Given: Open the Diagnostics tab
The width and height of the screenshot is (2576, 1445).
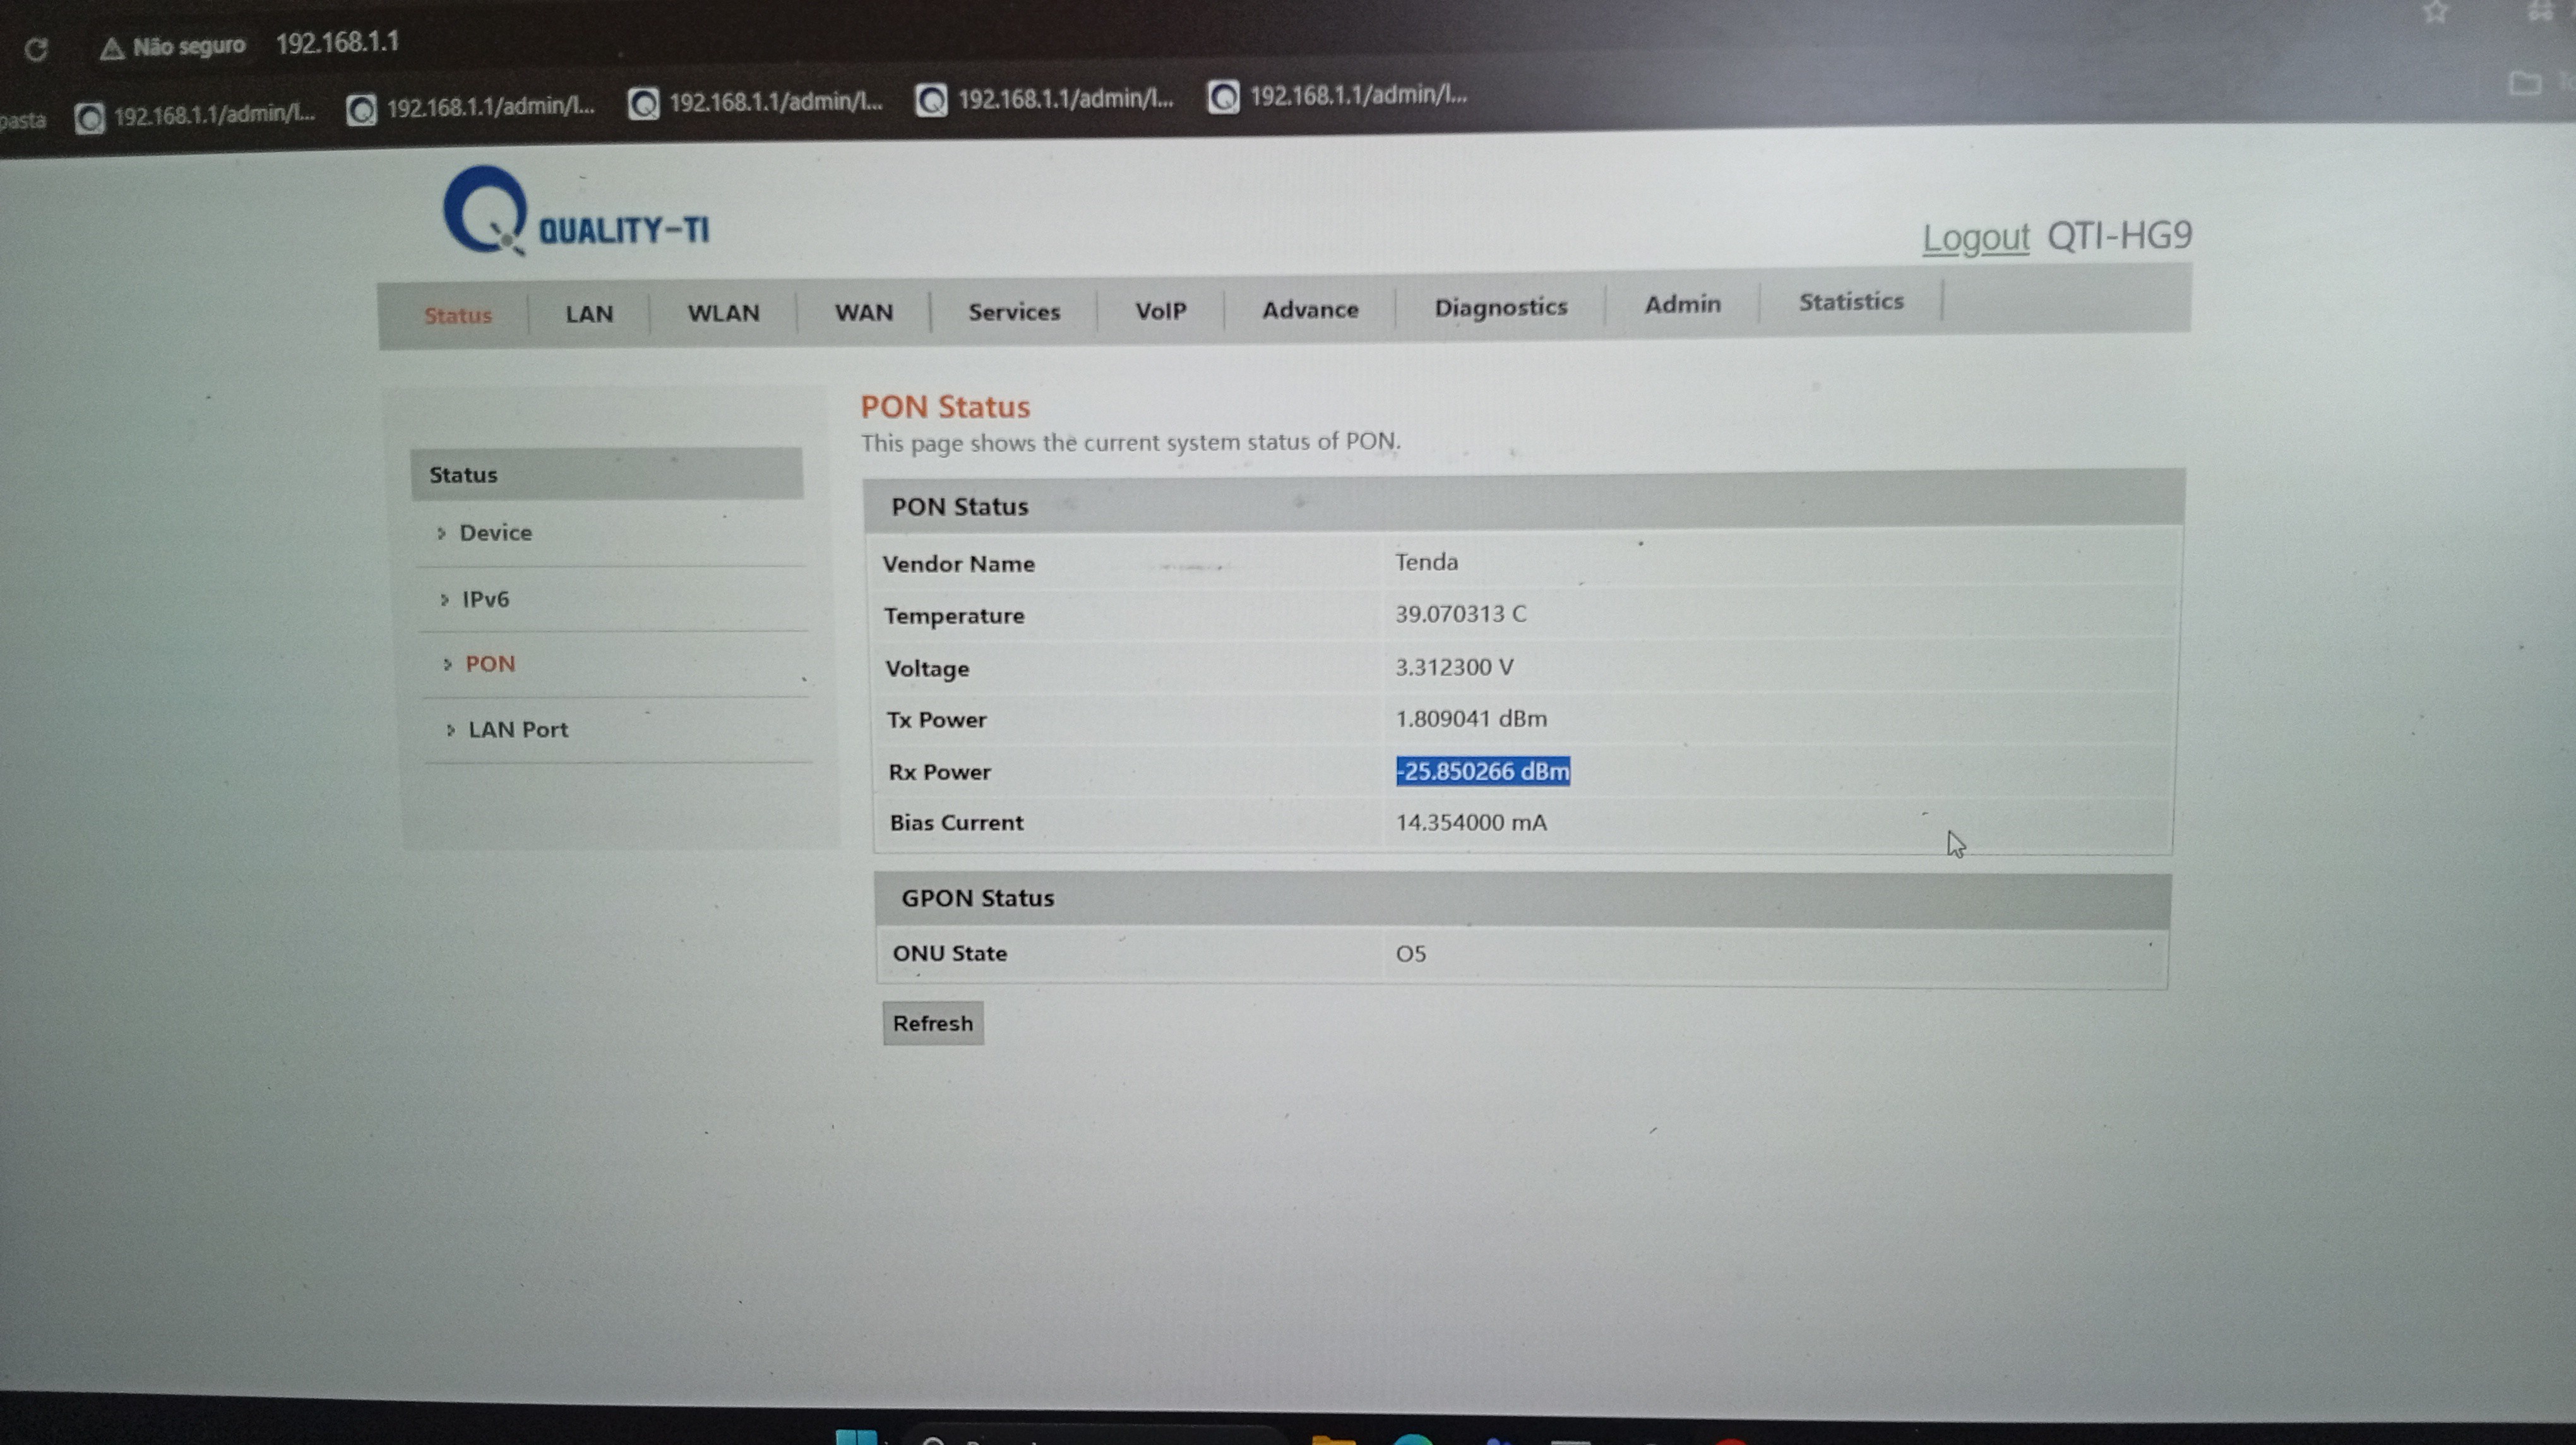Looking at the screenshot, I should [1500, 307].
